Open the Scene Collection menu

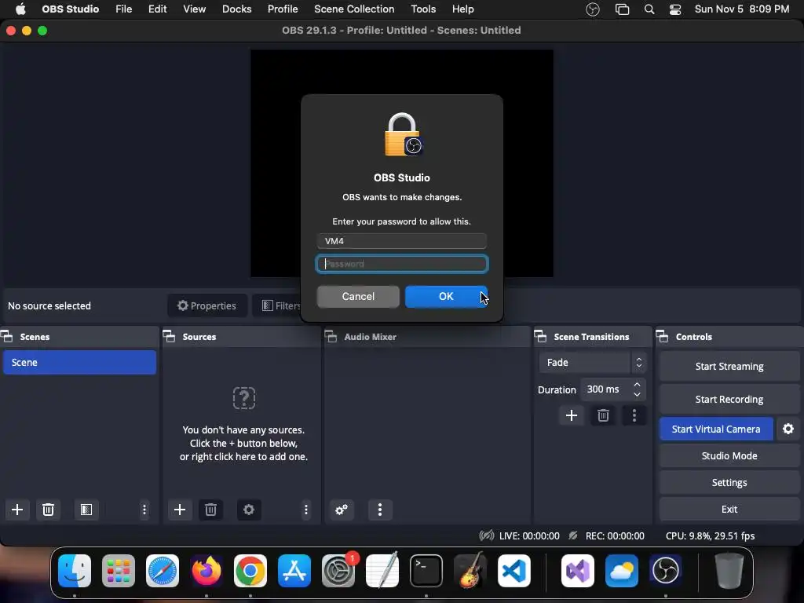[x=354, y=9]
